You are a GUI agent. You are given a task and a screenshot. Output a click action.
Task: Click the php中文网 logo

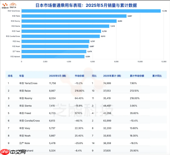[x=13, y=152]
